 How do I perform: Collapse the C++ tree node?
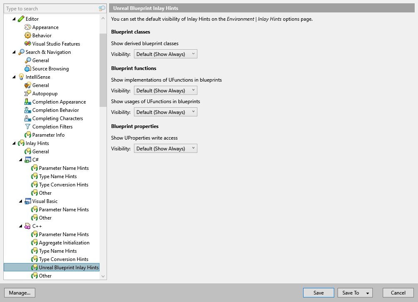[x=21, y=226]
